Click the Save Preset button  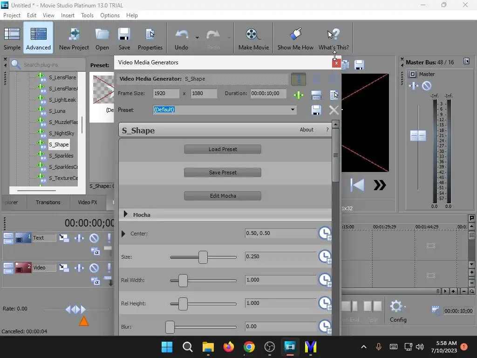pos(223,172)
